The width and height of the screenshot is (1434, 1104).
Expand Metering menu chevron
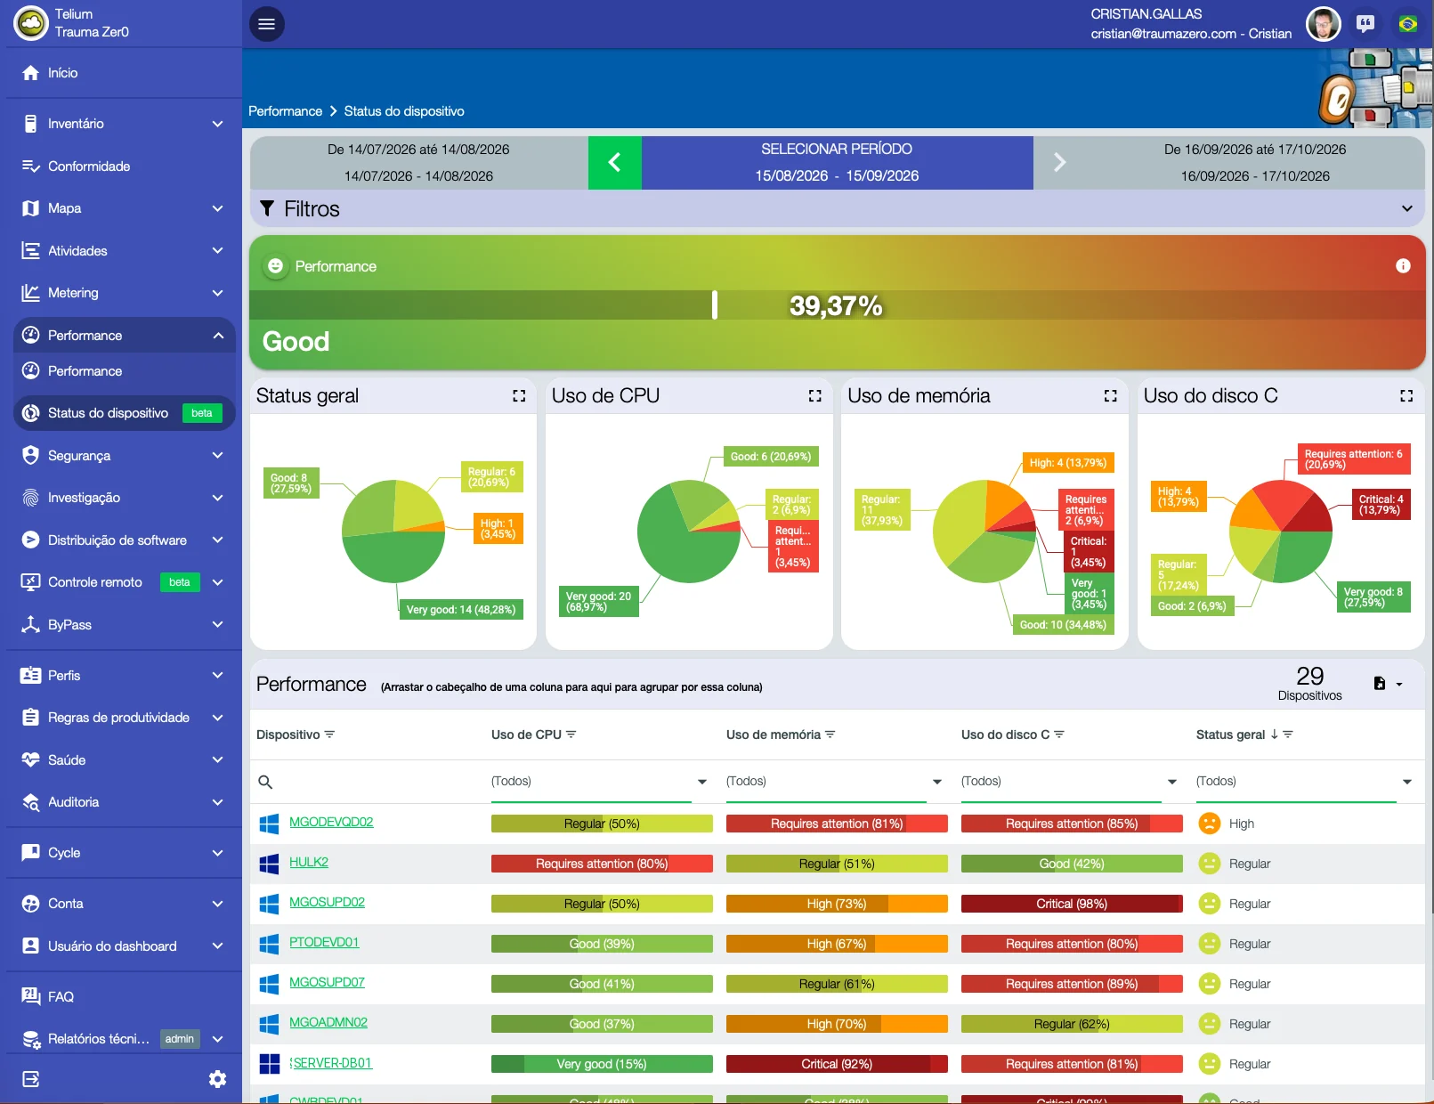click(x=218, y=293)
